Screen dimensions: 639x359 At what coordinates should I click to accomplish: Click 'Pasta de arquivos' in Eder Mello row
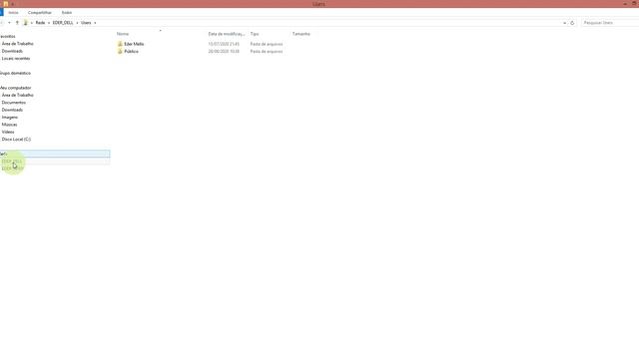(x=267, y=44)
